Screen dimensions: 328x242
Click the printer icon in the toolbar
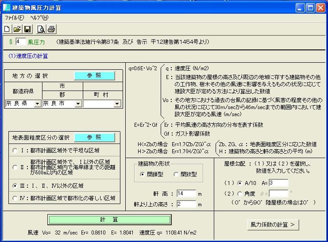[x=51, y=30]
